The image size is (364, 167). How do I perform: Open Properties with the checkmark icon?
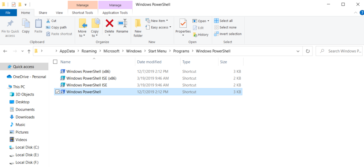[x=183, y=23]
